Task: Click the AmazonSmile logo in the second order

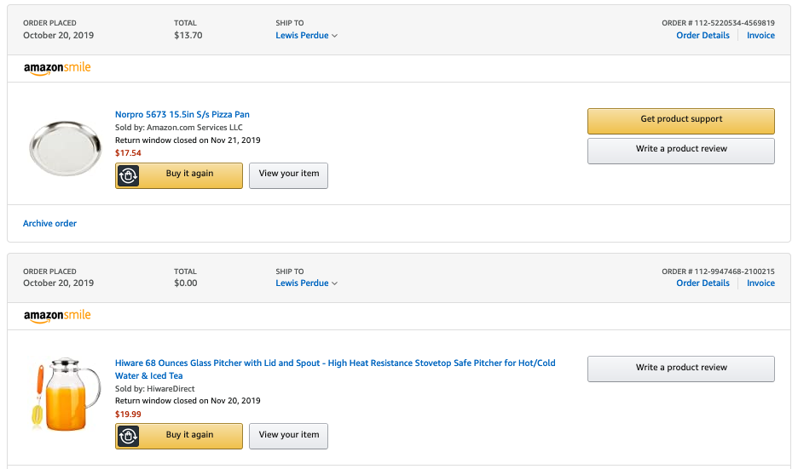Action: tap(57, 316)
